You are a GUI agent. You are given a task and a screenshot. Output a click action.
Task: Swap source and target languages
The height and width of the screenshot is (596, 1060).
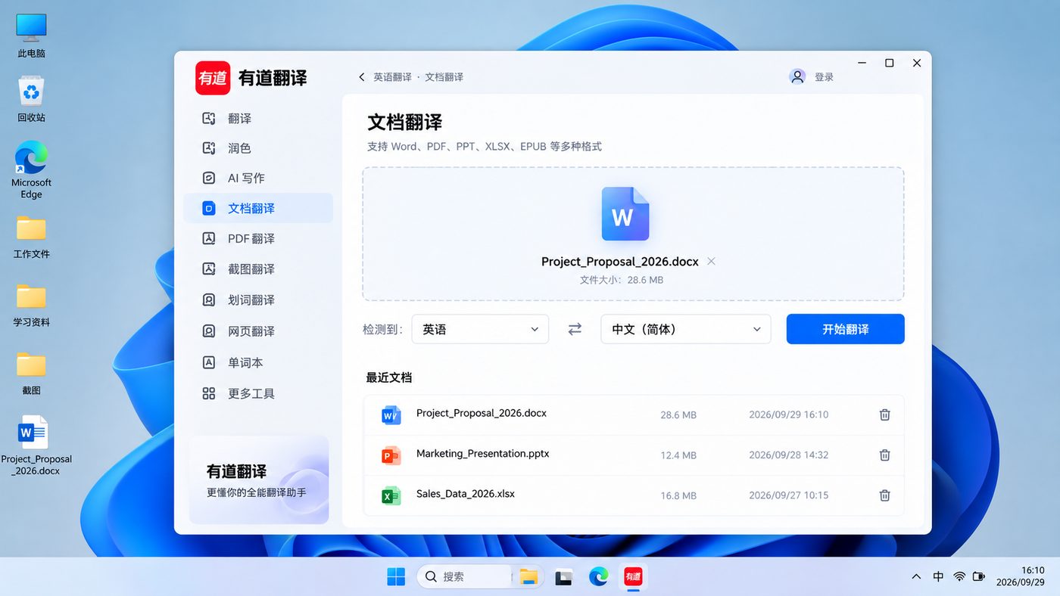(x=575, y=329)
